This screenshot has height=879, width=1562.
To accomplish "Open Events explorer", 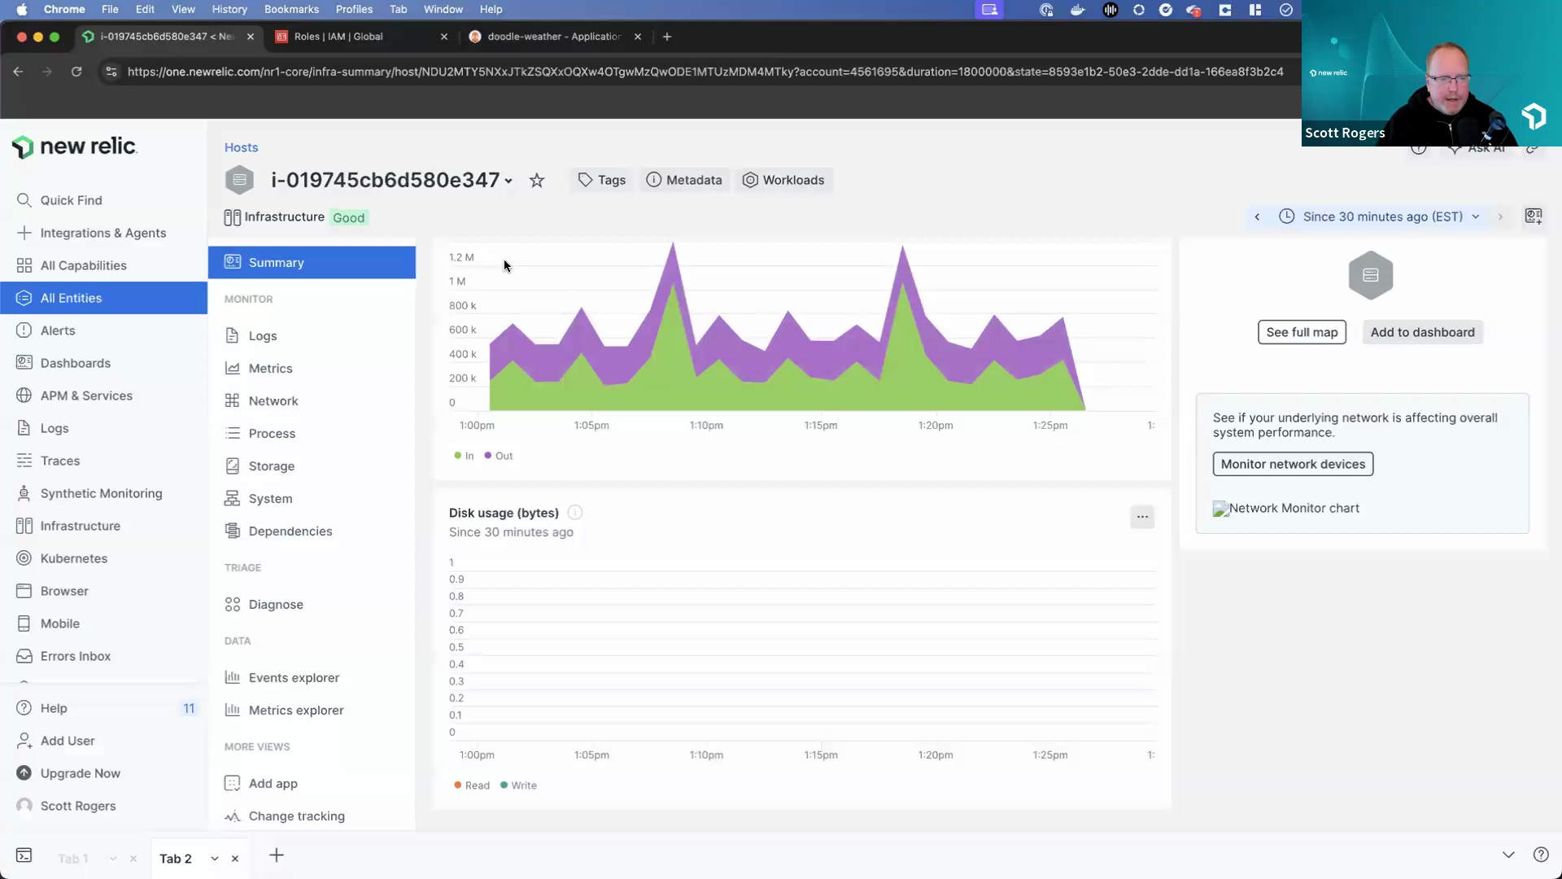I will [294, 678].
